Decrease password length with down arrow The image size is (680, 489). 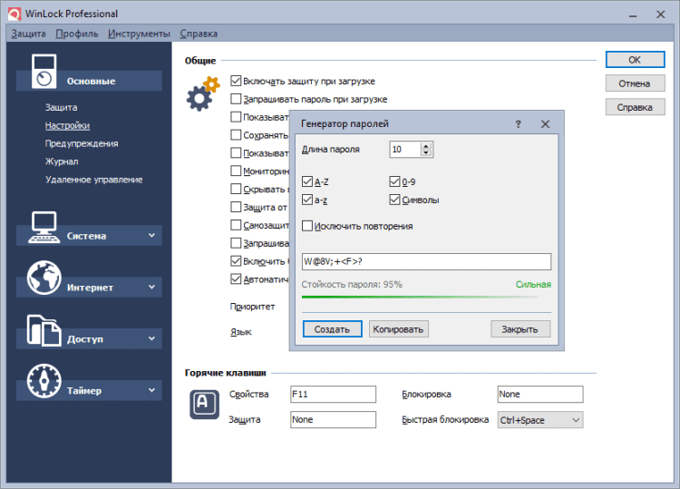(x=426, y=152)
